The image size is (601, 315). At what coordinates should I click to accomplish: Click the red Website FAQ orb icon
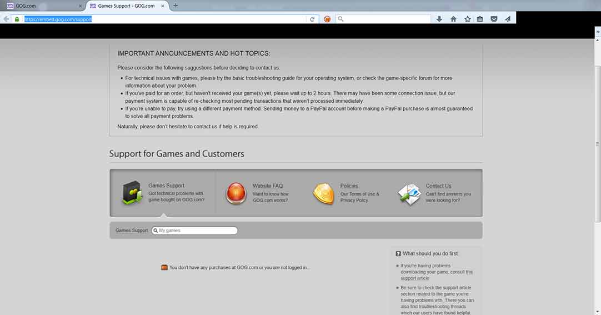[x=236, y=193]
